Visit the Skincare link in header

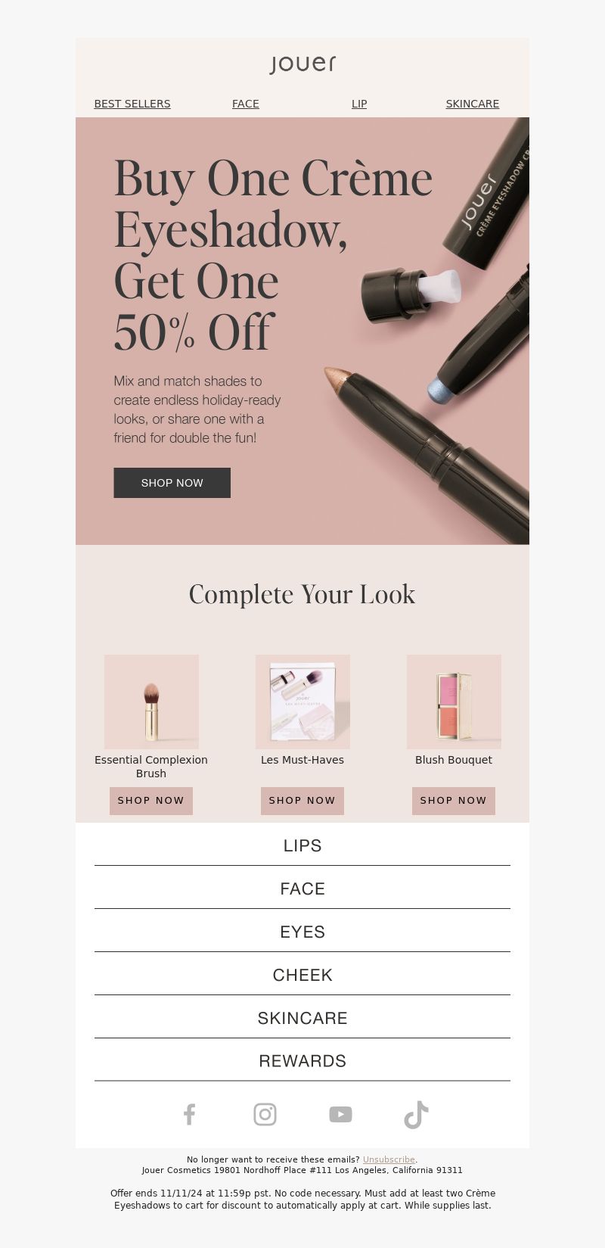click(473, 104)
